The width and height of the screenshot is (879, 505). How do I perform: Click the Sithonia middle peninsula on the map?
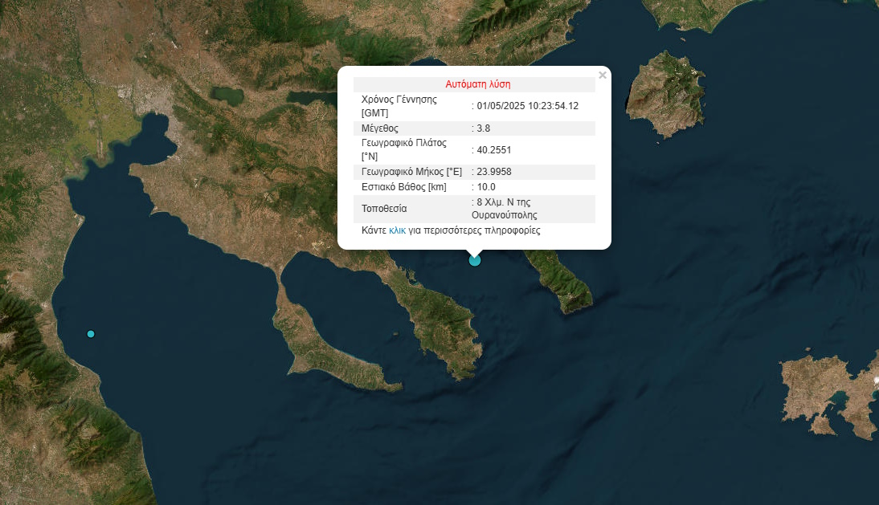tap(444, 321)
